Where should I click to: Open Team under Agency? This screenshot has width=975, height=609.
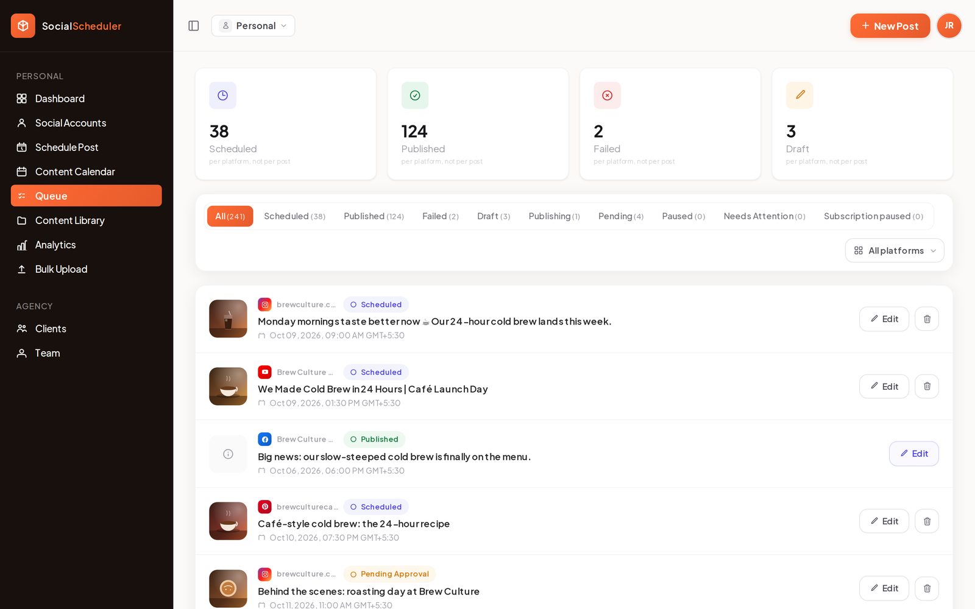[x=86, y=353]
